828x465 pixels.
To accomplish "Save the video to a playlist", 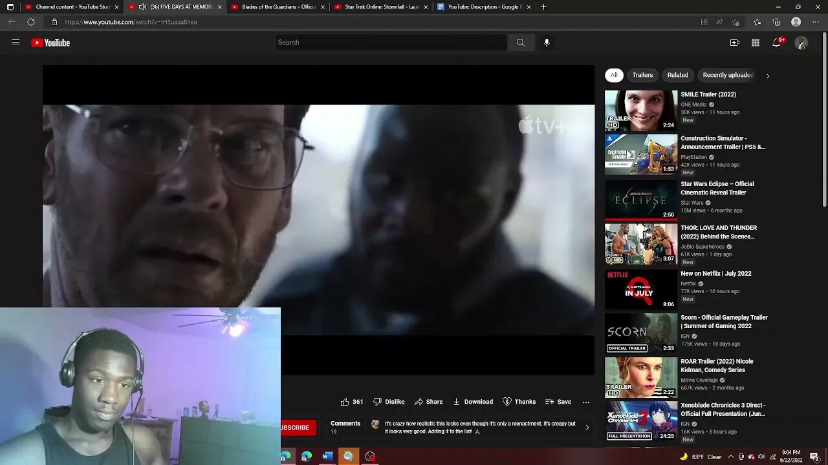I will pos(558,402).
